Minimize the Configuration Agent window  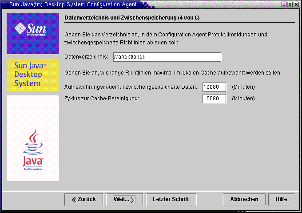point(284,4)
